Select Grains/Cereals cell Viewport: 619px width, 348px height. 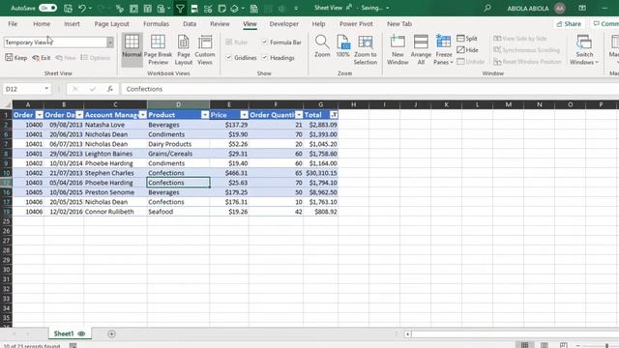[178, 154]
